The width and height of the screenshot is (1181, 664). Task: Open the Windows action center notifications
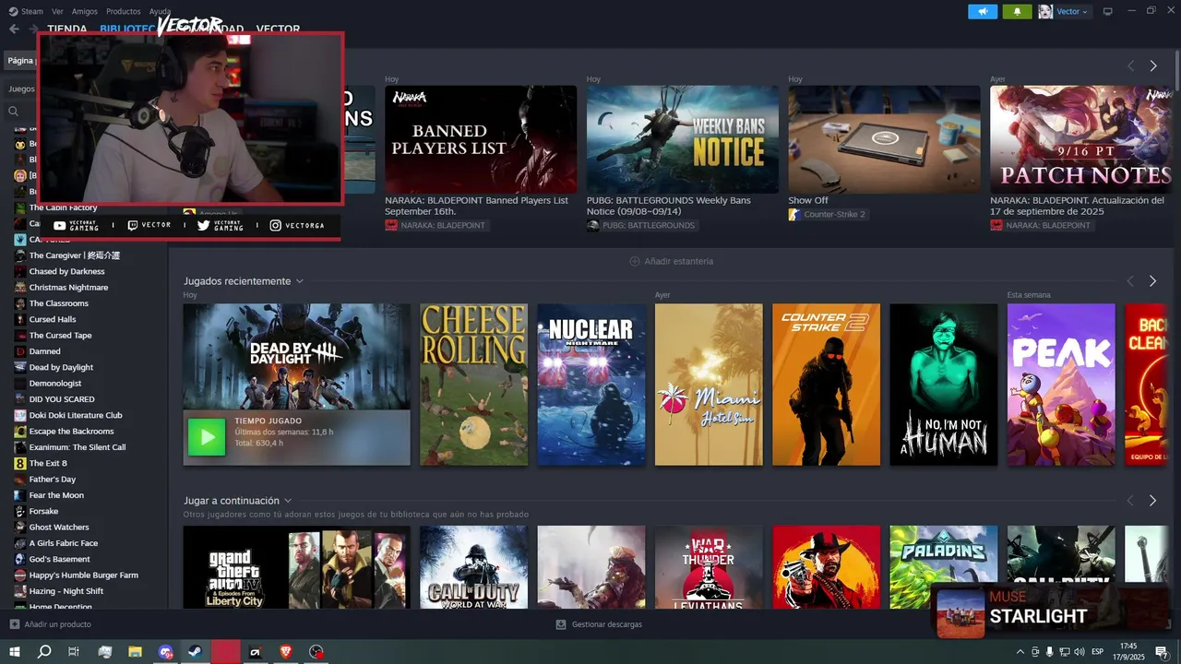point(1161,652)
